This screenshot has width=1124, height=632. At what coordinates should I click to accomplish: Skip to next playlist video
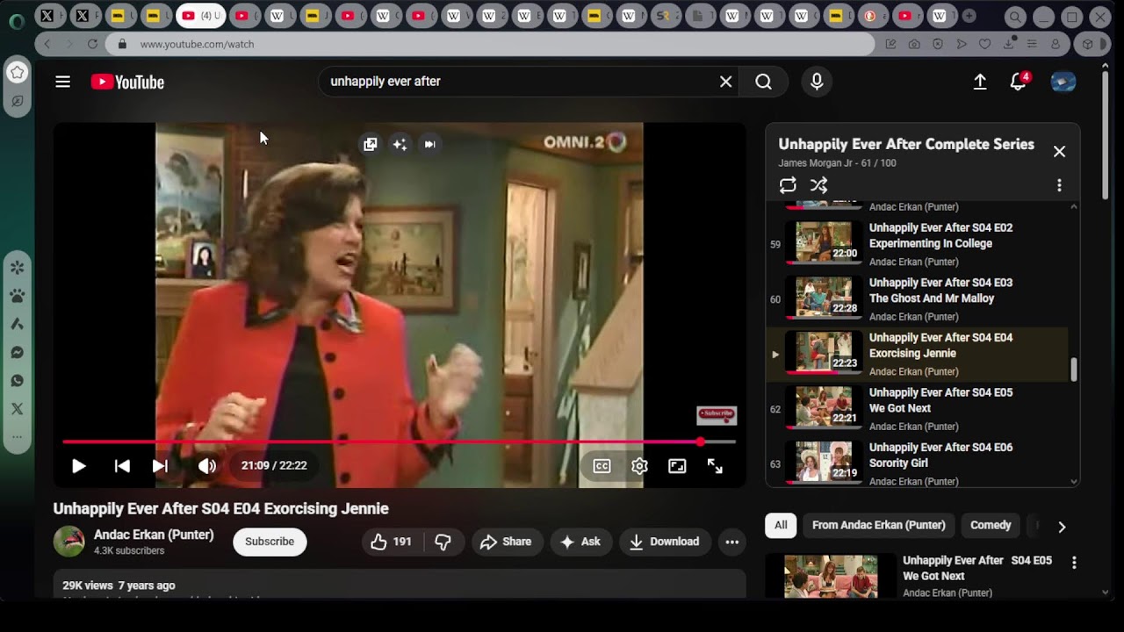click(x=160, y=466)
